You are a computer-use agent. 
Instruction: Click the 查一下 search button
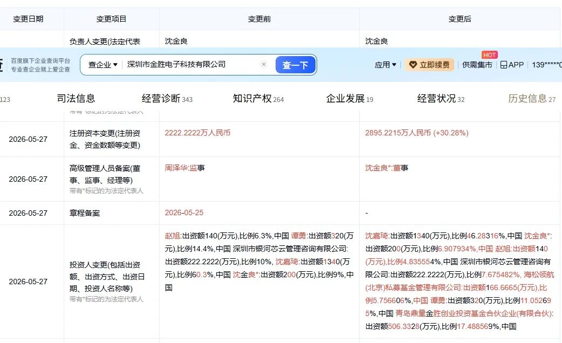(x=296, y=65)
